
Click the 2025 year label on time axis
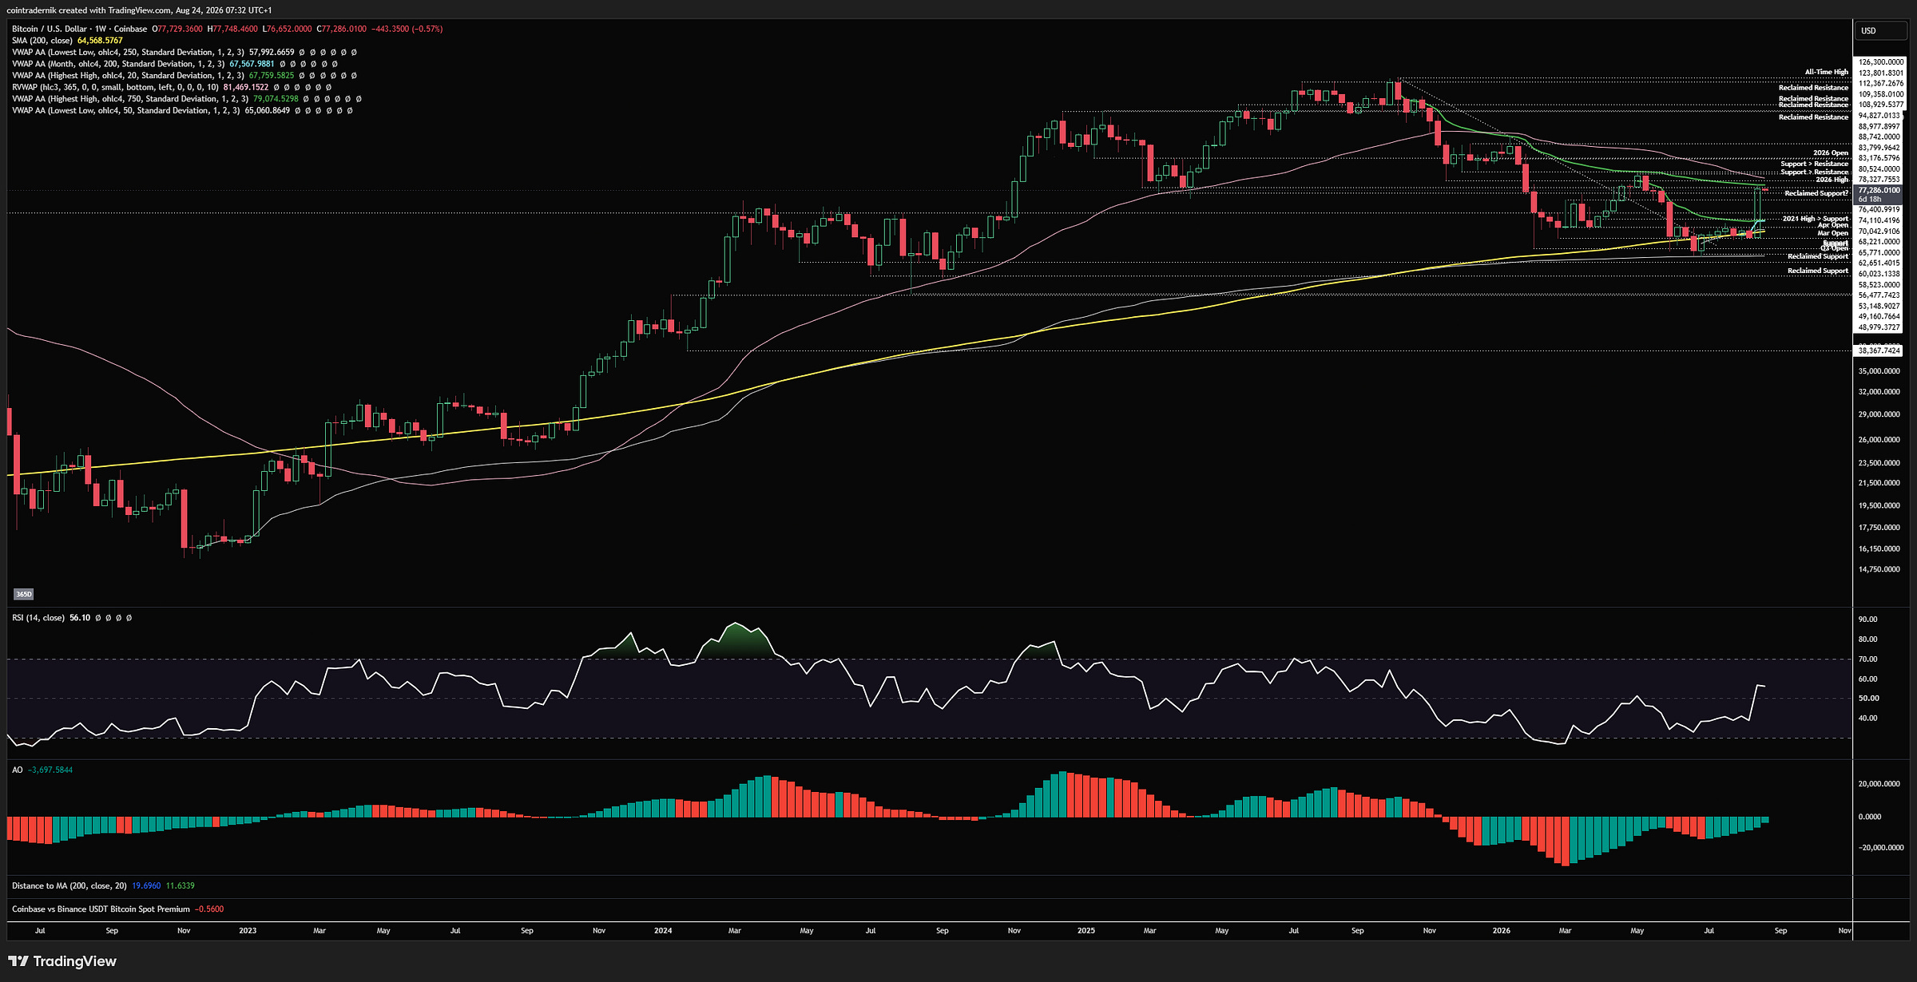(1086, 931)
